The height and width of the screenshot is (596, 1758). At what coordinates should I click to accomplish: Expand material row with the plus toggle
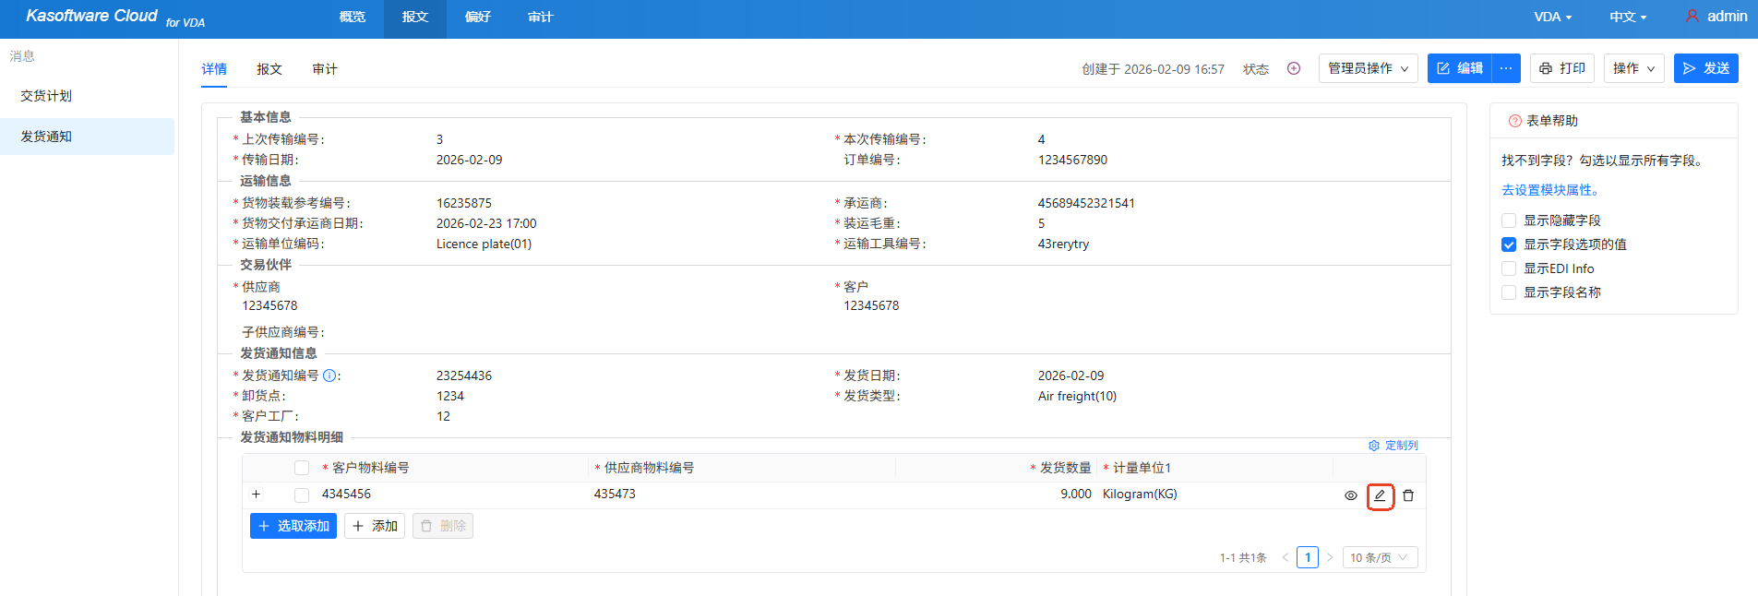coord(257,495)
